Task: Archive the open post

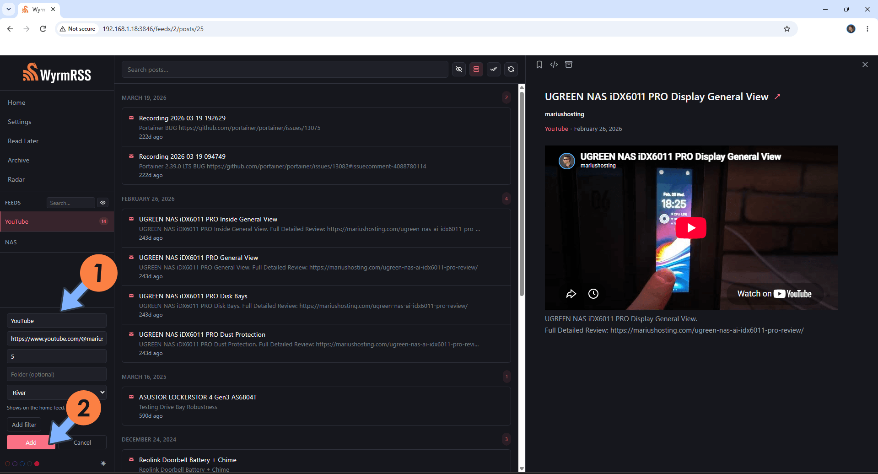Action: point(569,65)
